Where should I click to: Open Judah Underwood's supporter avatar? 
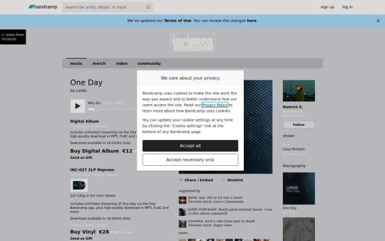click(182, 212)
